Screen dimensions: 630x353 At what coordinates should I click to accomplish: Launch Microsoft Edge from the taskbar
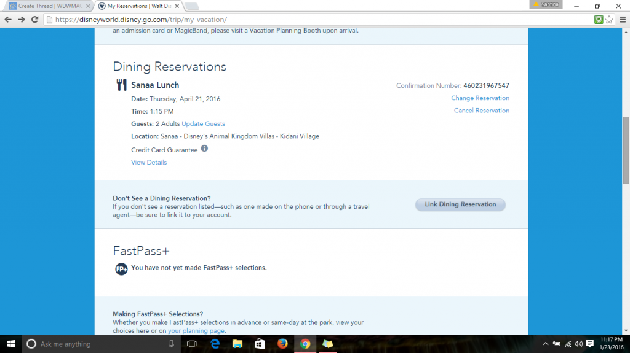[x=215, y=344]
